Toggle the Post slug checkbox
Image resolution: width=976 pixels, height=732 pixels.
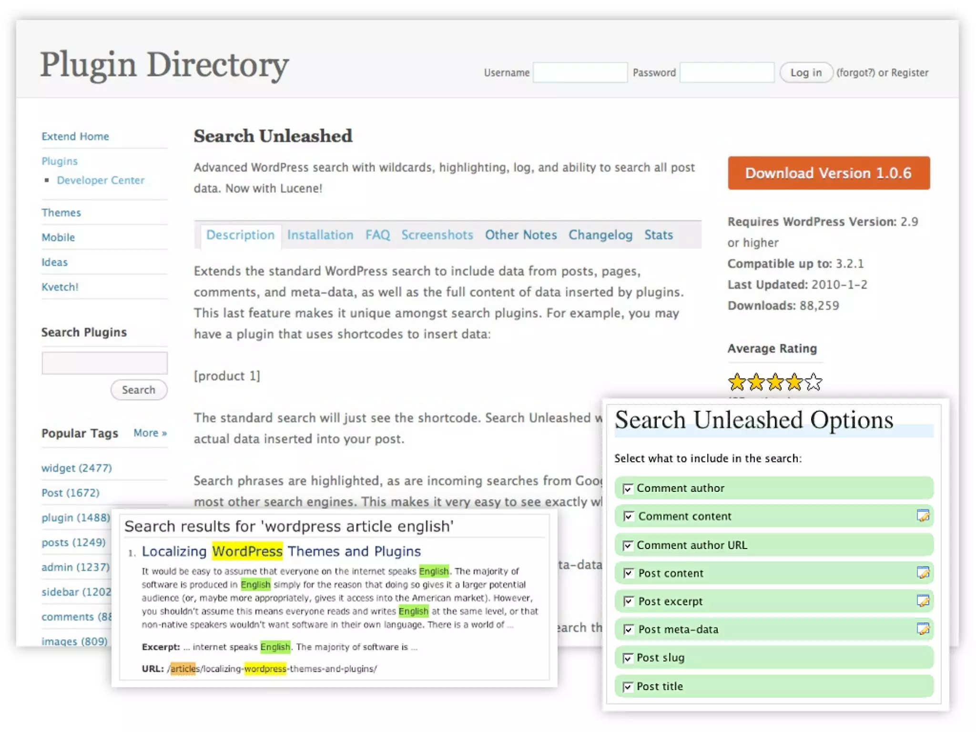pos(628,658)
